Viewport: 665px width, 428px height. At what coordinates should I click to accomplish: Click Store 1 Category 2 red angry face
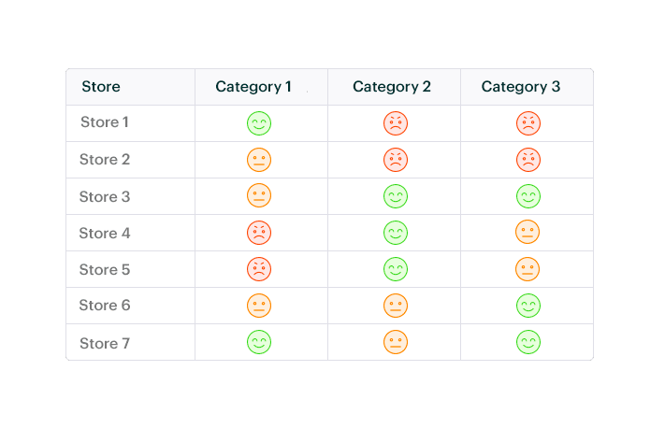pyautogui.click(x=396, y=123)
